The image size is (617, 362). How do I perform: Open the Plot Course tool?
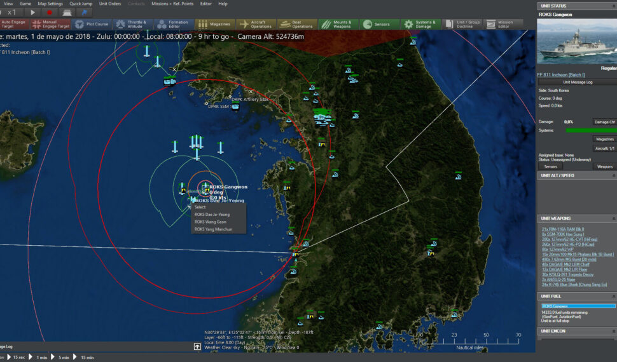pos(90,24)
